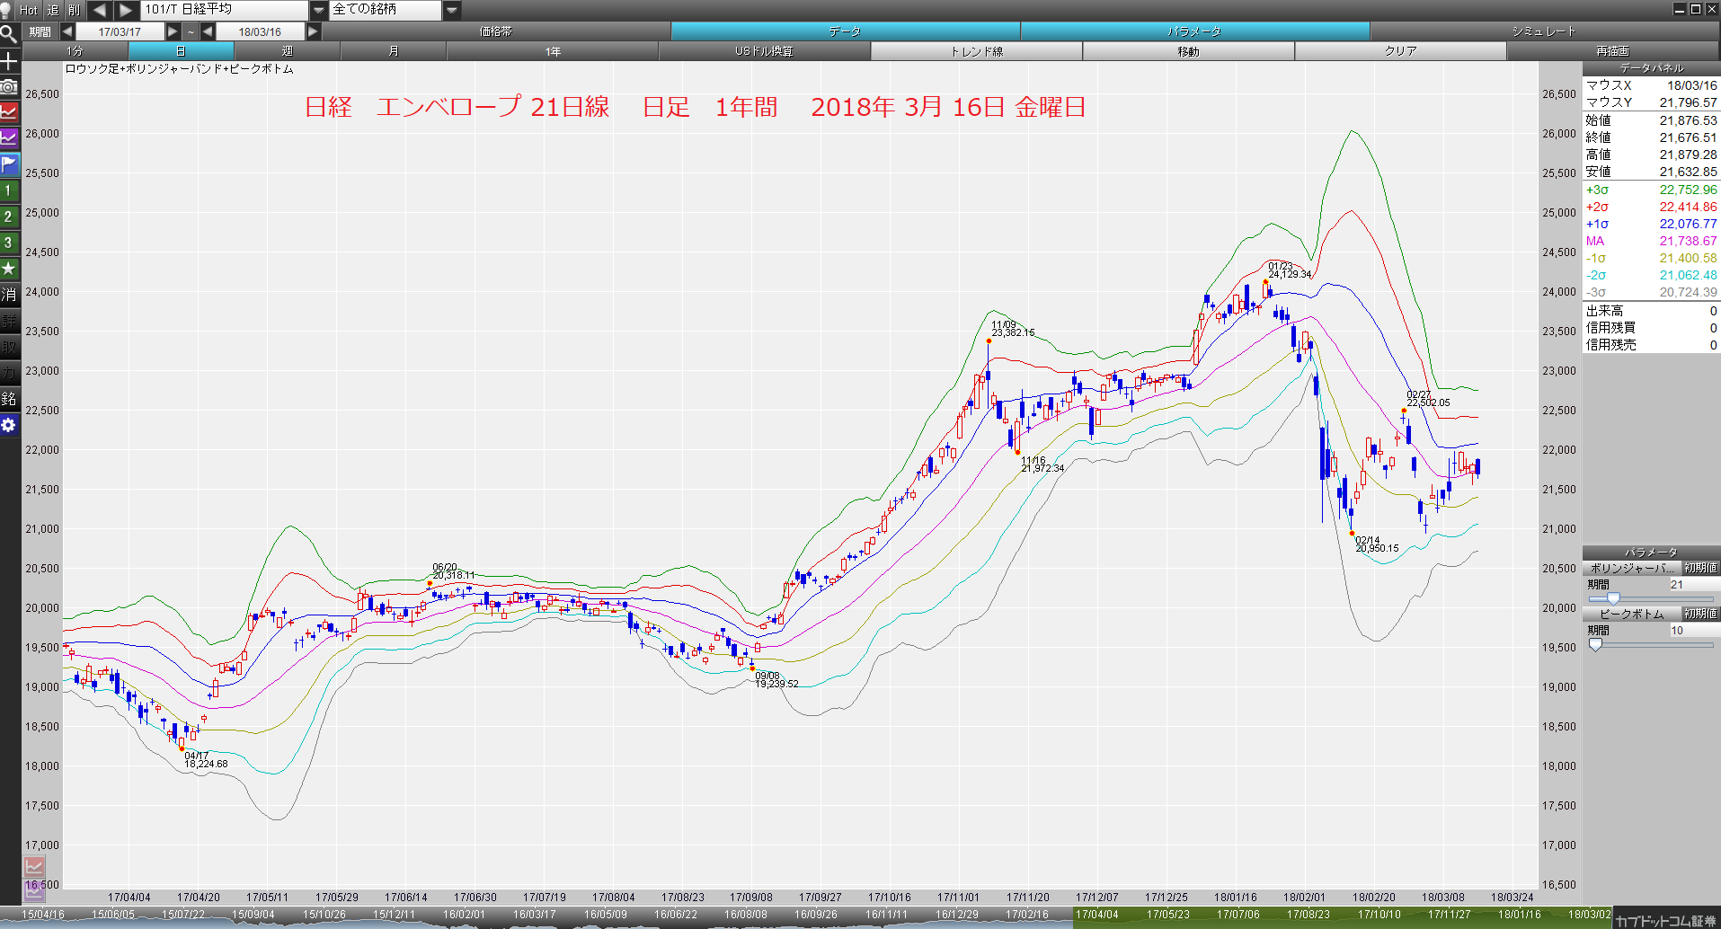
Task: Toggle the パラメータ panel
Action: coord(1195,31)
